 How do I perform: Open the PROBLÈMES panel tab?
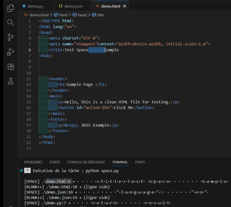(33, 162)
